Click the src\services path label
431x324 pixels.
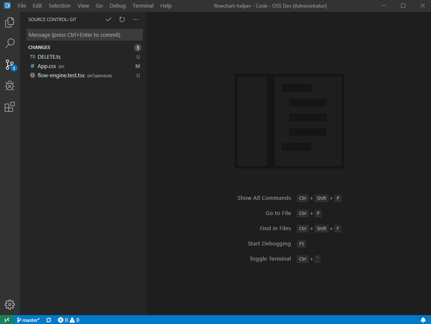pyautogui.click(x=99, y=76)
